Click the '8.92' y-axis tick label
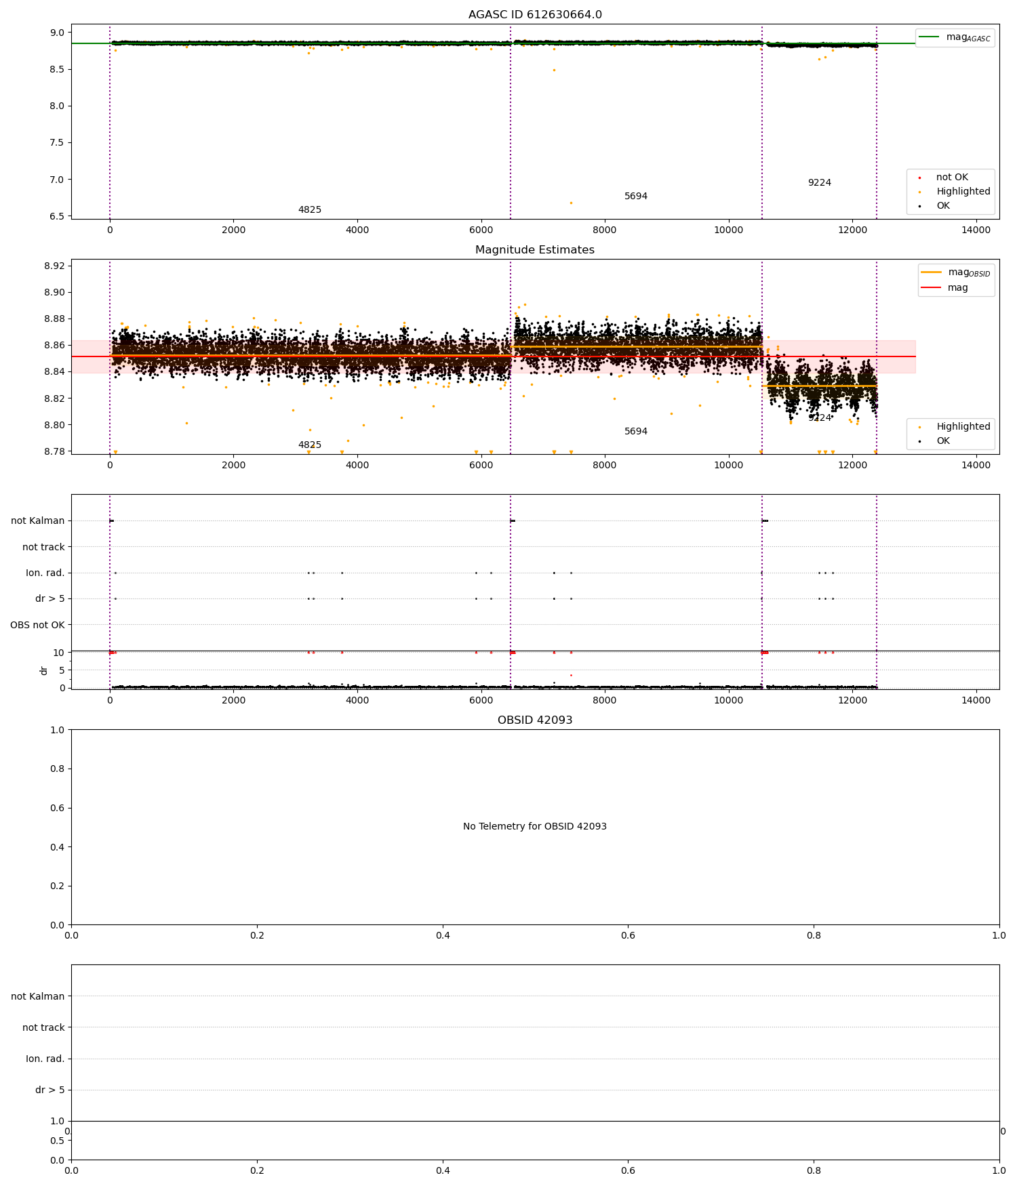 click(54, 266)
